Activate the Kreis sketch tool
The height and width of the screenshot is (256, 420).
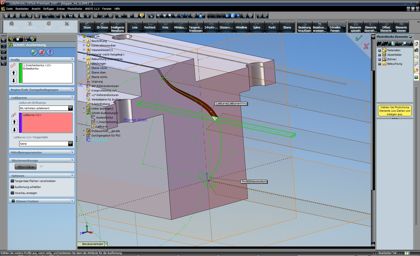(165, 27)
